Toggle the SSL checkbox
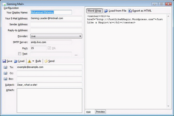Image resolution: width=174 pixels, height=116 pixels. coord(49,48)
